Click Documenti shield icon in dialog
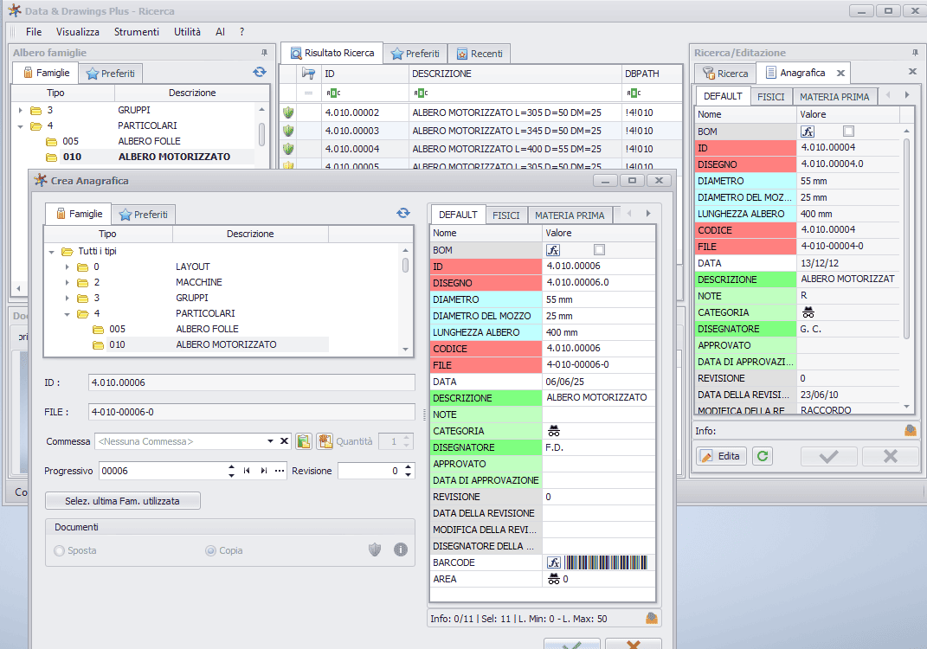Viewport: 927px width, 649px height. click(375, 549)
